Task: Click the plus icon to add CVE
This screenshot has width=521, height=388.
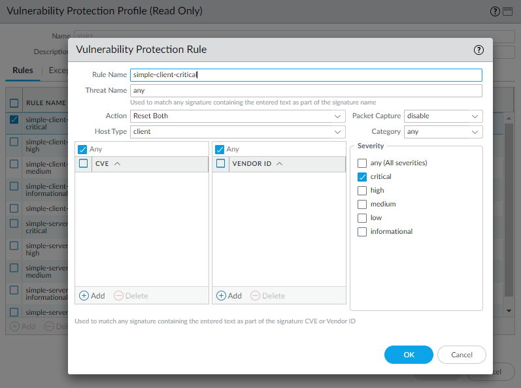Action: (84, 296)
